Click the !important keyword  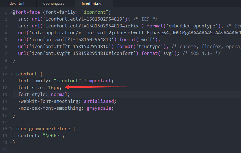pos(97,81)
